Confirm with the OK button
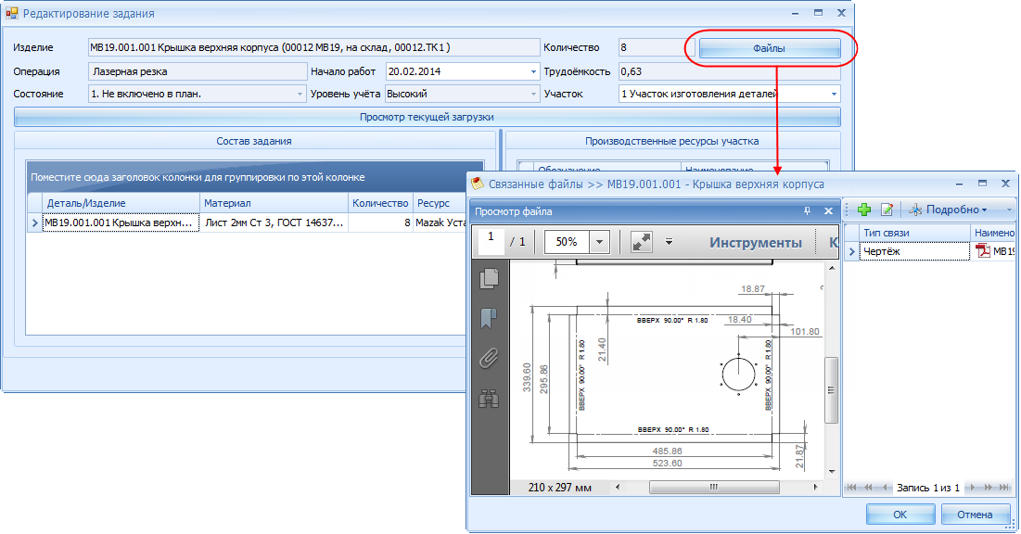 tap(900, 515)
